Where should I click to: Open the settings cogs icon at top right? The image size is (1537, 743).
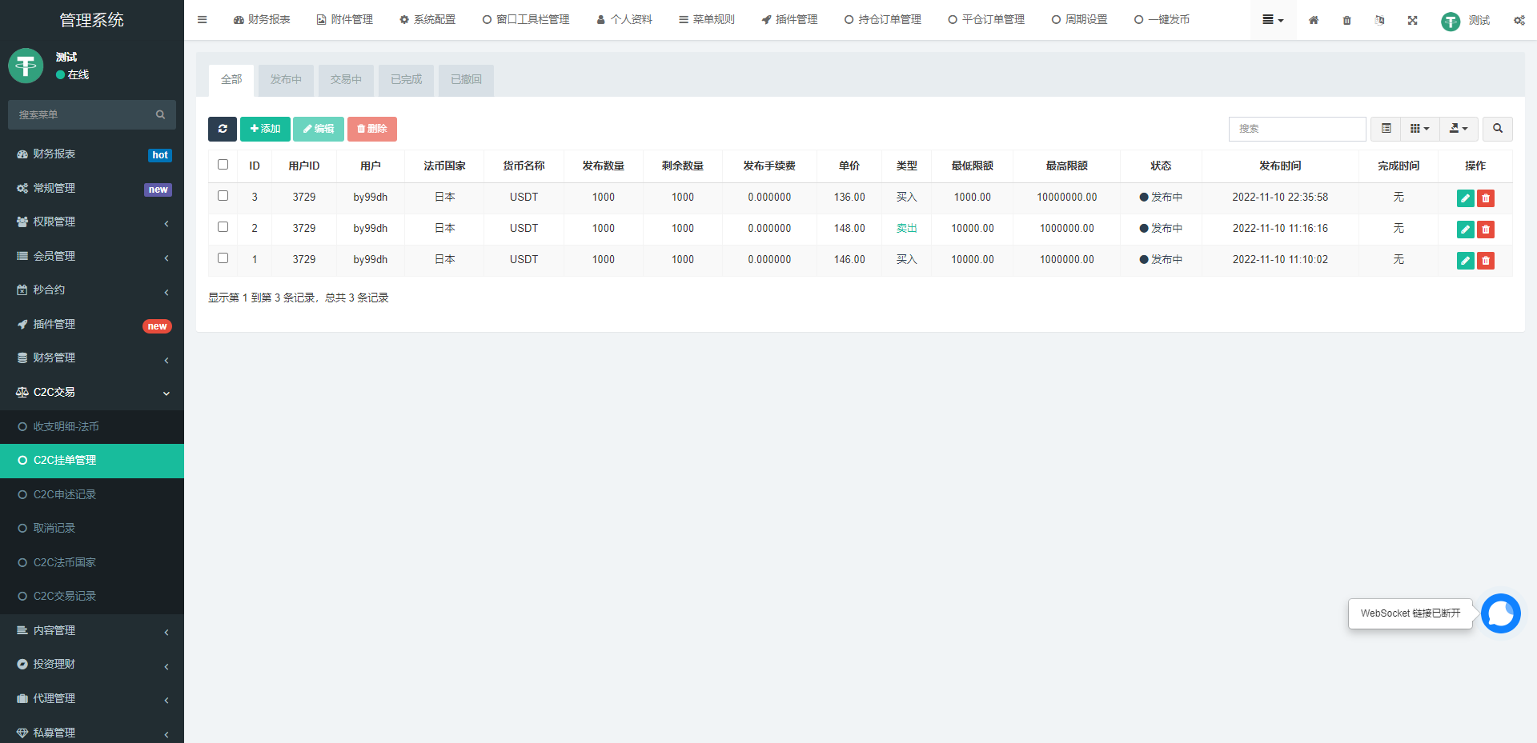(x=1519, y=20)
